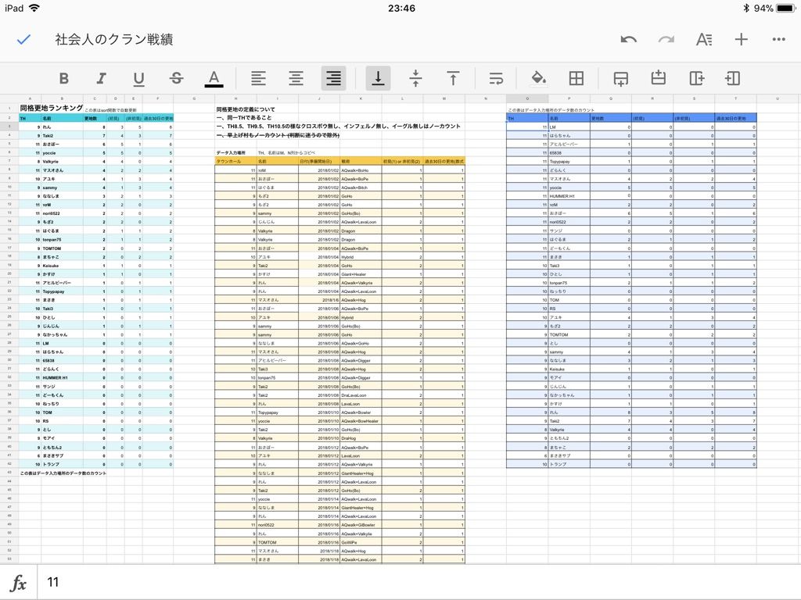Click the battery indicator icon

tap(785, 8)
